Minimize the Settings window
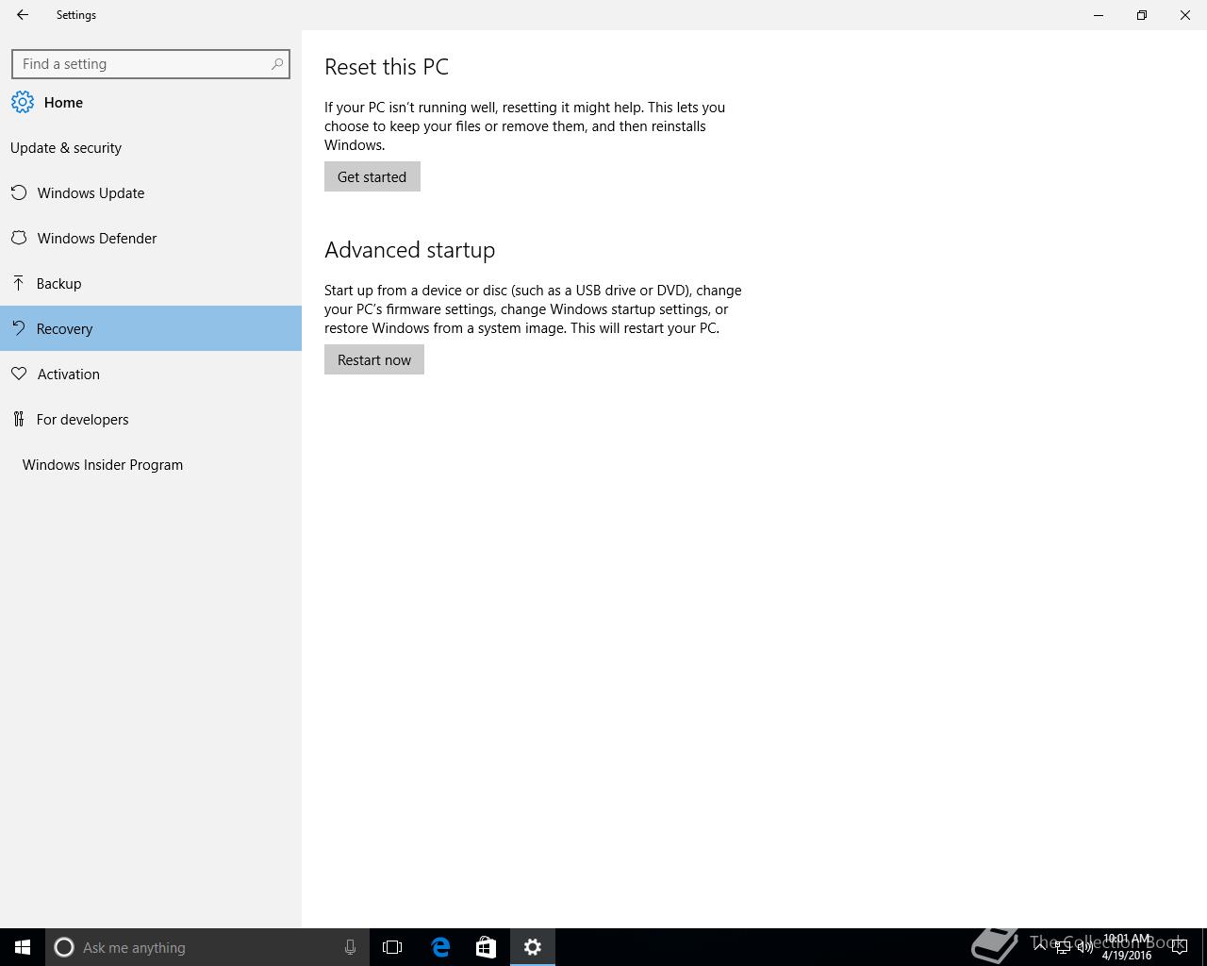The width and height of the screenshot is (1207, 966). click(1099, 15)
